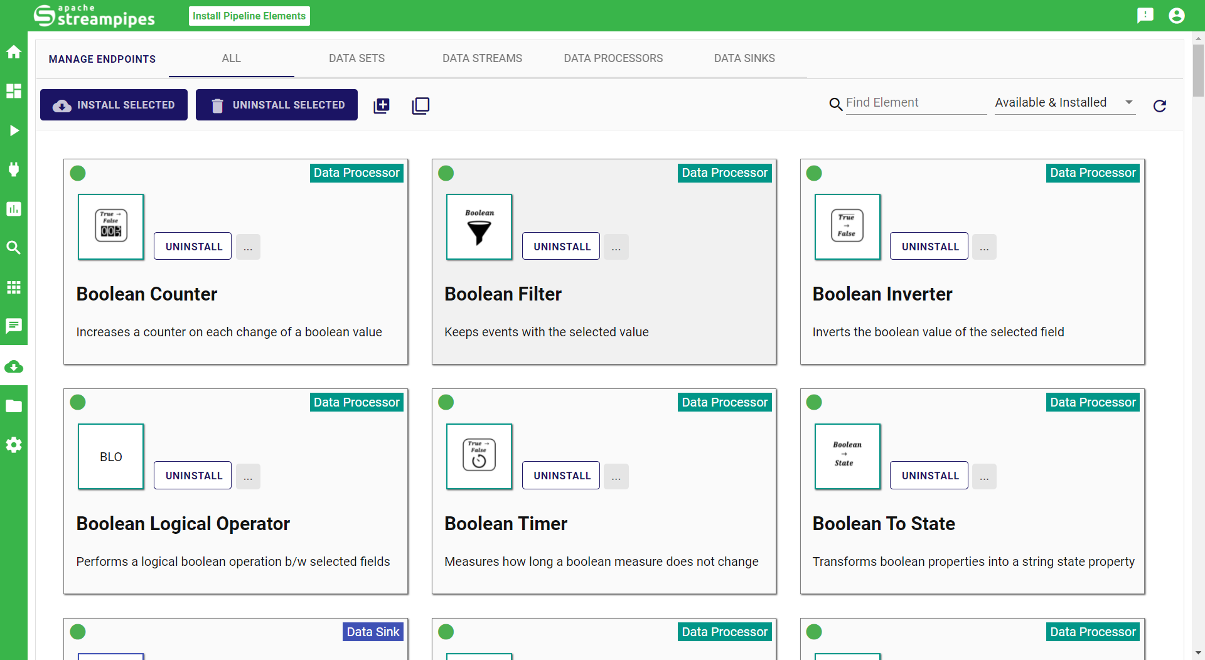Refresh the pipeline elements list
1205x660 pixels.
click(x=1160, y=105)
